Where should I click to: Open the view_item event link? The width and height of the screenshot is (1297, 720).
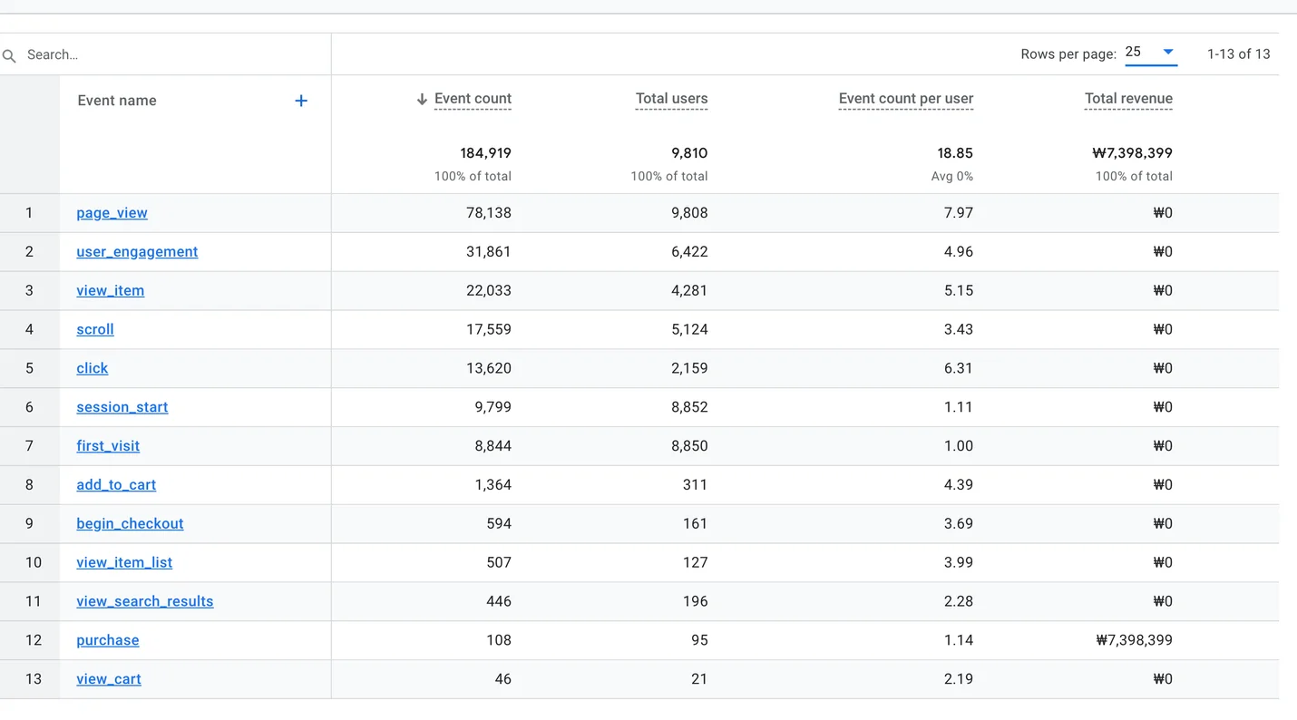click(110, 291)
